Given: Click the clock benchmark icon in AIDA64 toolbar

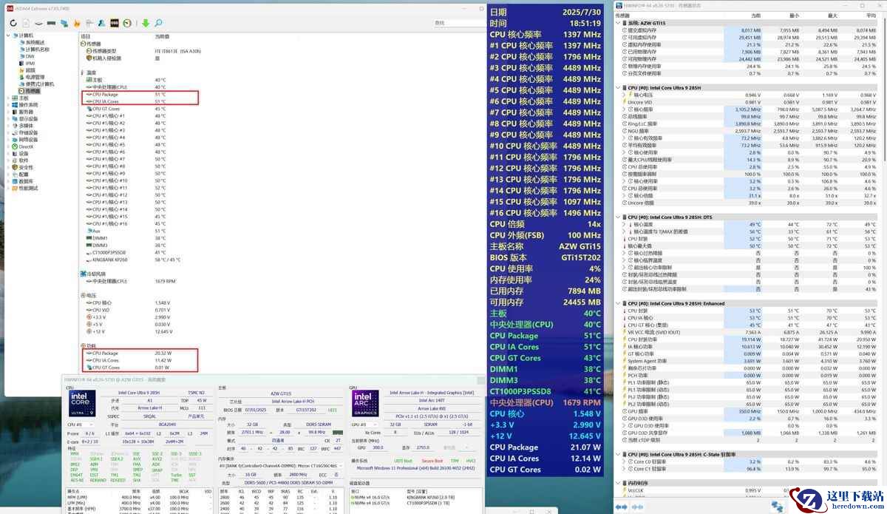Looking at the screenshot, I should click(x=127, y=23).
